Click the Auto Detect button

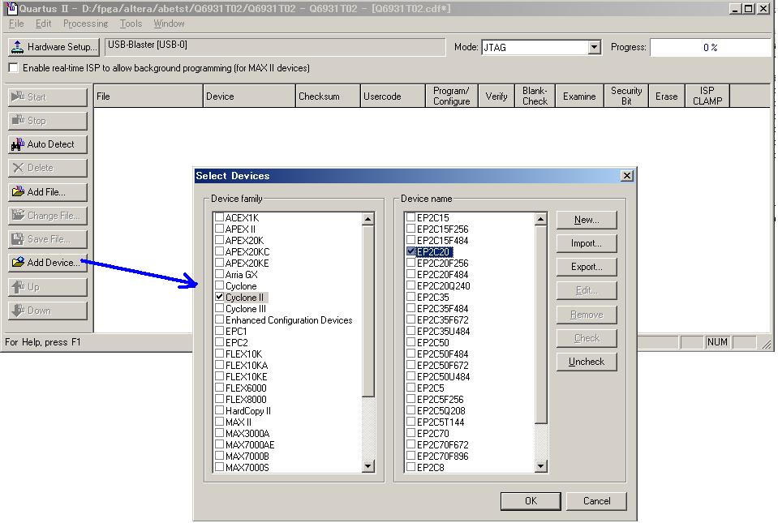pyautogui.click(x=48, y=144)
